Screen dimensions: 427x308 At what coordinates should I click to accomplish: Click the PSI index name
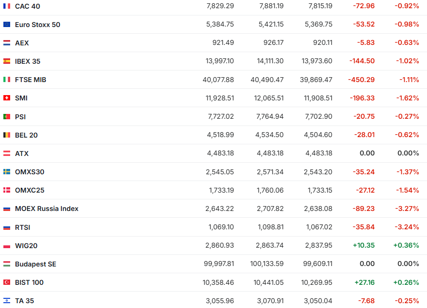click(20, 116)
